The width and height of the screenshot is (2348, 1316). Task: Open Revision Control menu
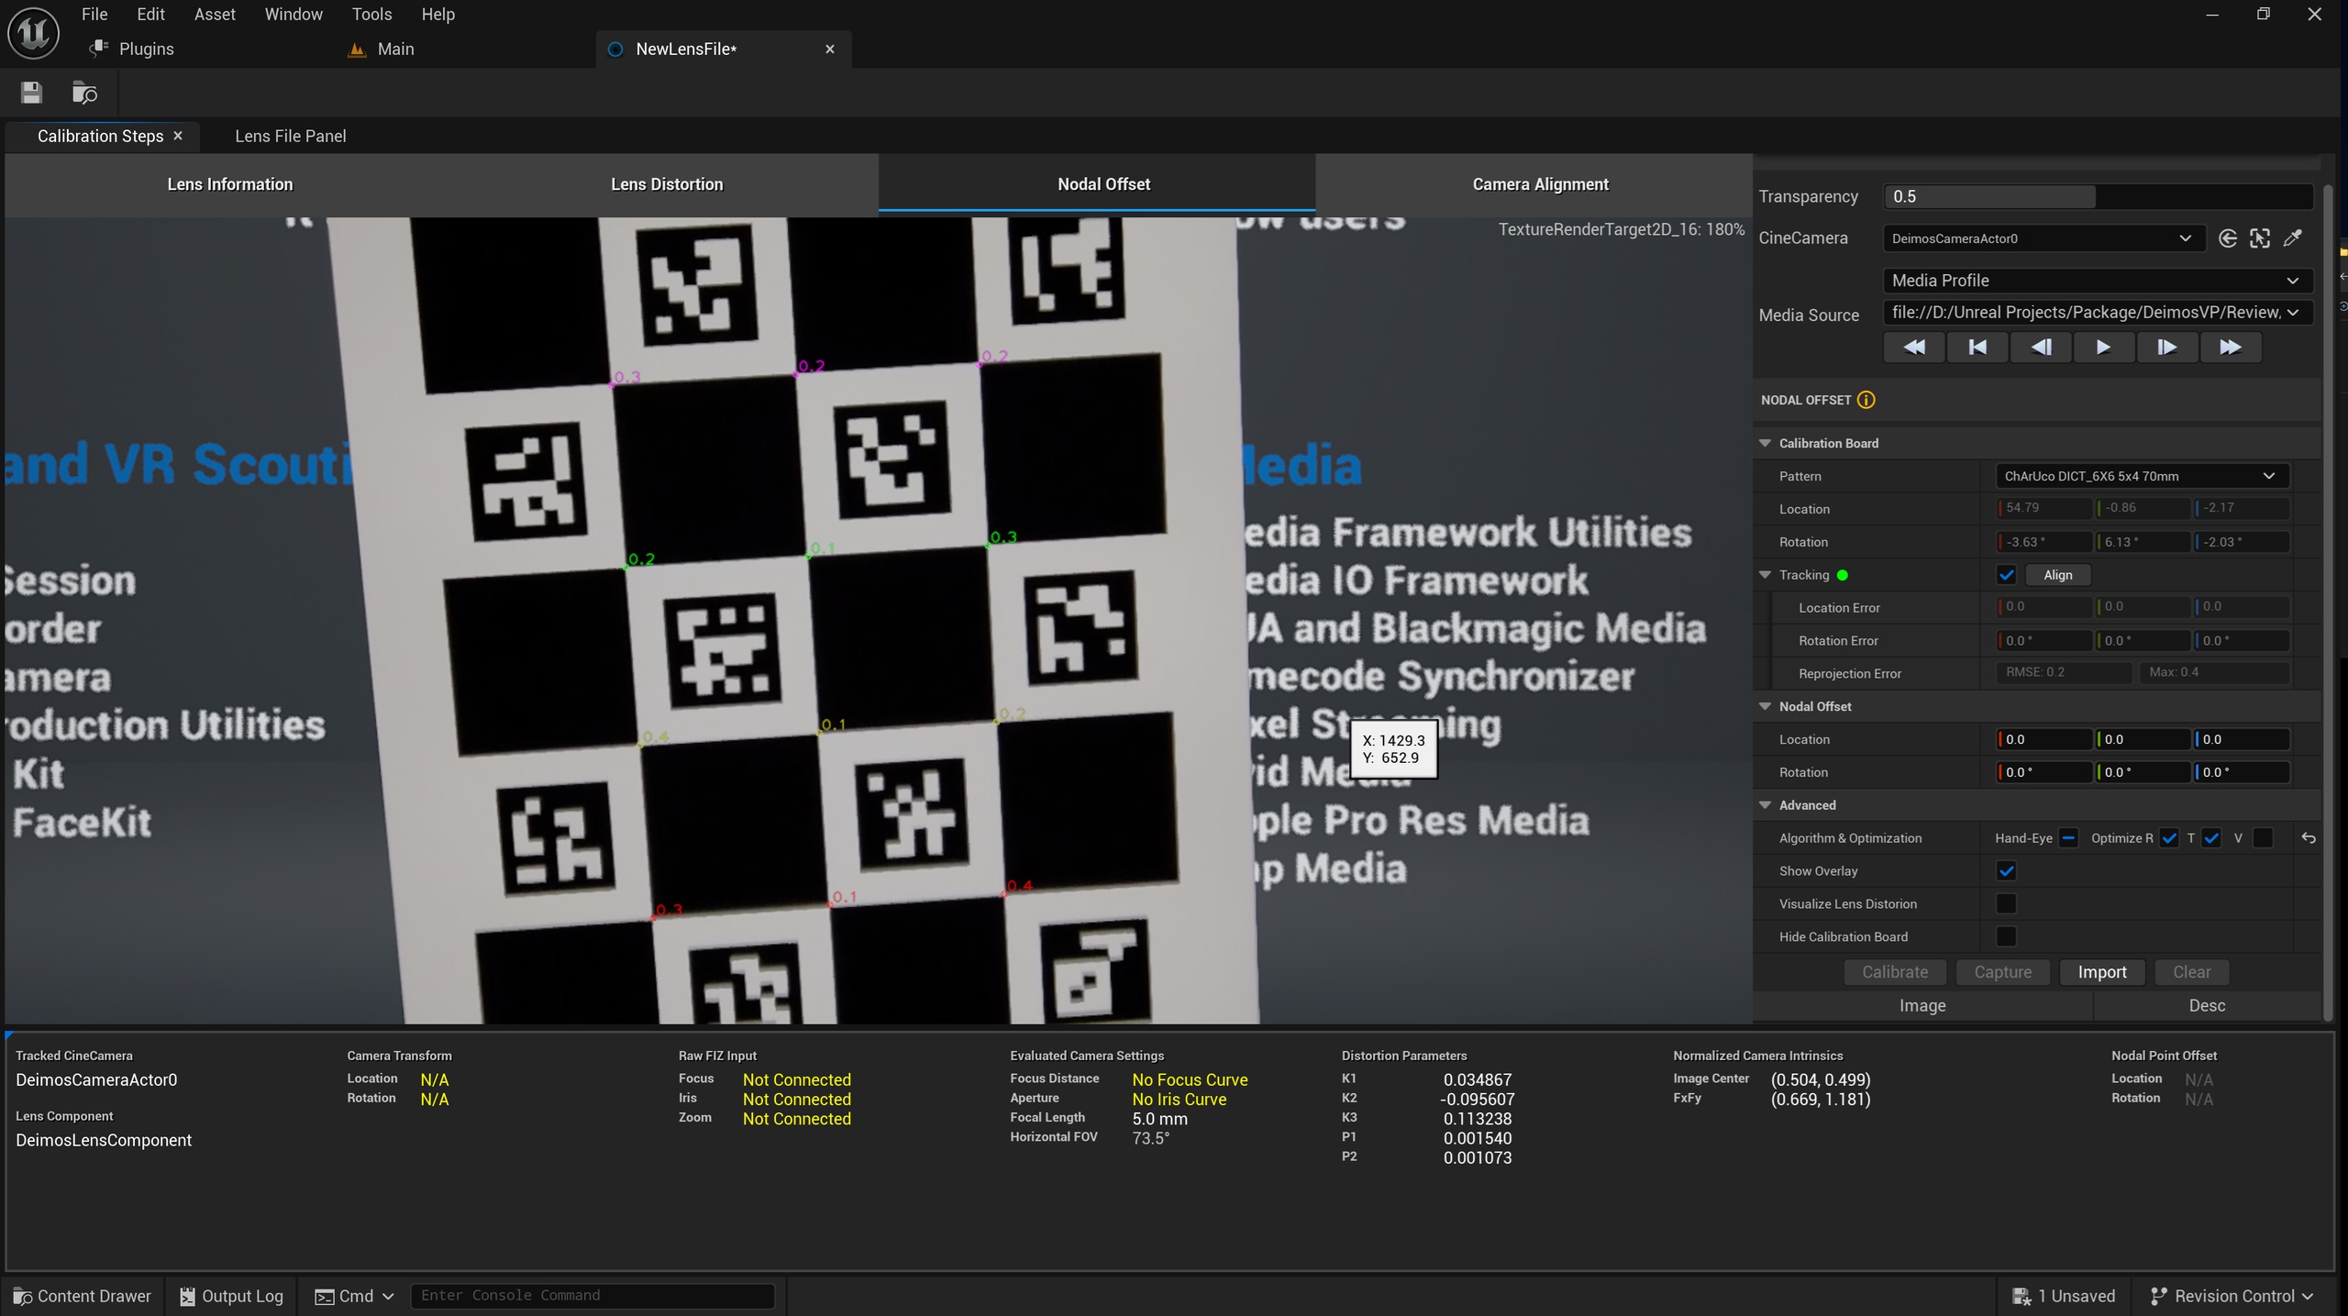(x=2232, y=1296)
